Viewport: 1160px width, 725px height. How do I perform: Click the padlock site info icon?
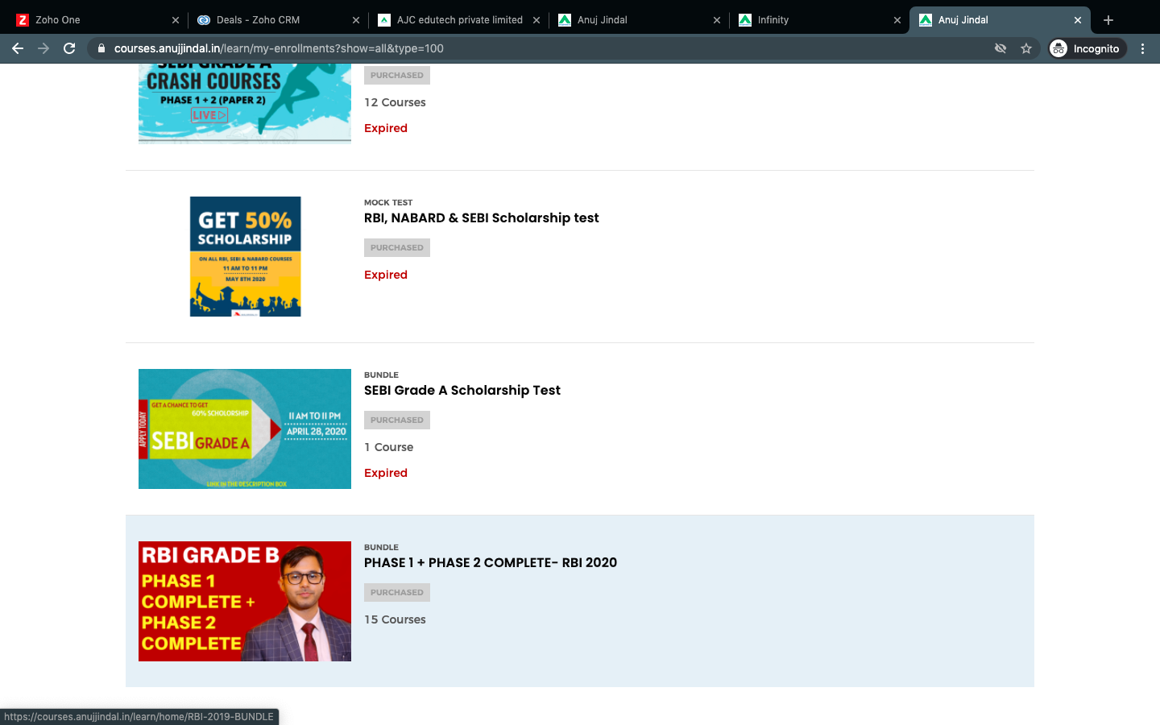[101, 48]
